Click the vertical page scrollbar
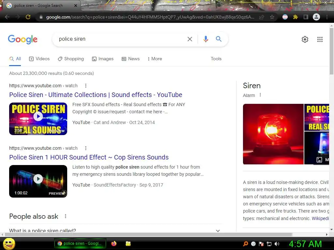334x250 pixels. click(x=331, y=51)
